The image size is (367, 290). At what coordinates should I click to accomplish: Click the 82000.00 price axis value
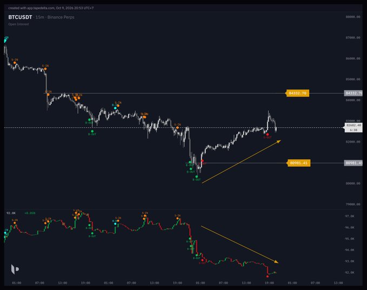353,142
